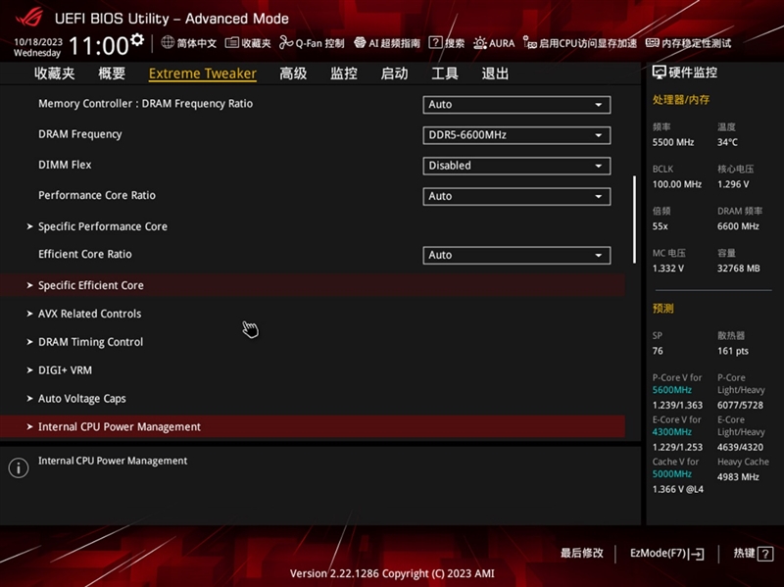Click the Internal CPU Power Management help text
The image size is (784, 587).
click(x=113, y=461)
